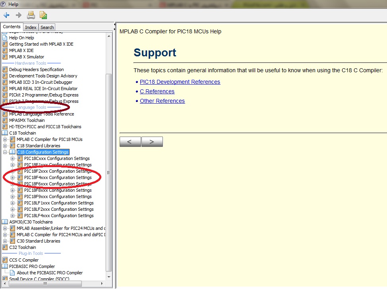
Task: Click the book icon beside MPLAB ICD 3 In-Circuit Debugger
Action: 5,82
